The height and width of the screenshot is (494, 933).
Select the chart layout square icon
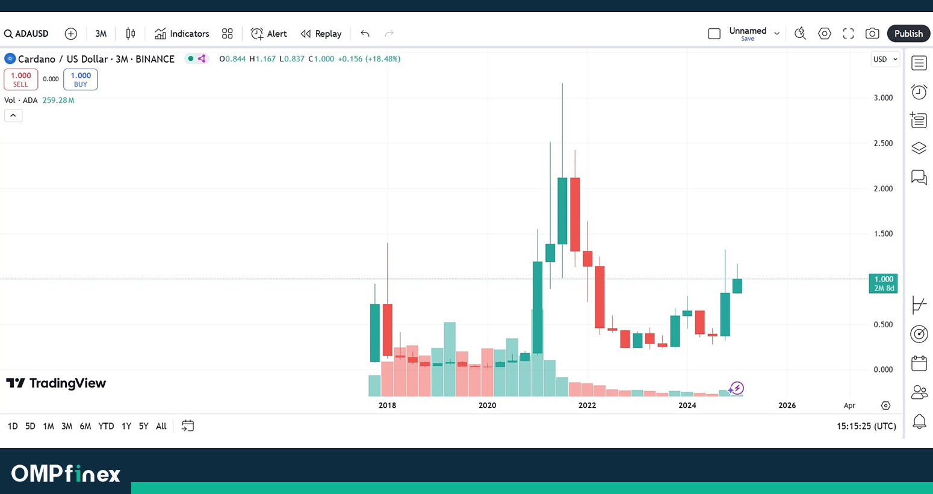click(x=714, y=34)
